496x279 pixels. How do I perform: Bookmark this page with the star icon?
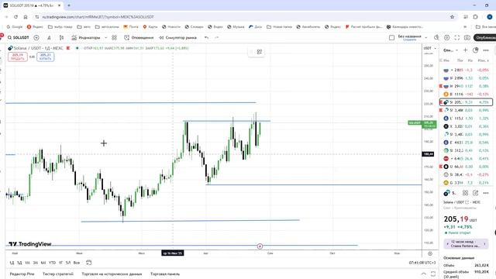click(452, 17)
